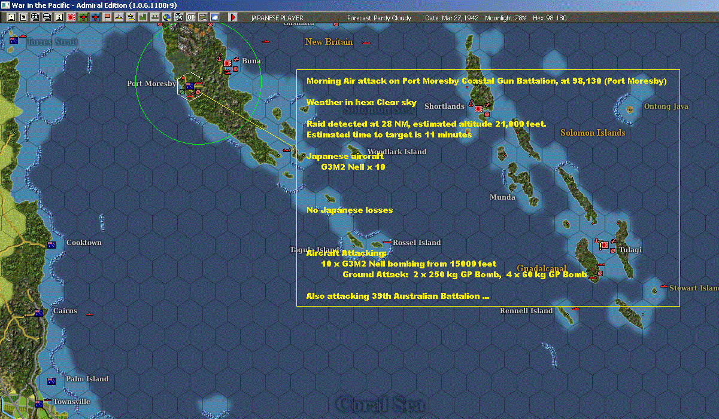Click 'JAPANESE PLAYER' in the status bar
The image size is (719, 419).
pos(277,18)
